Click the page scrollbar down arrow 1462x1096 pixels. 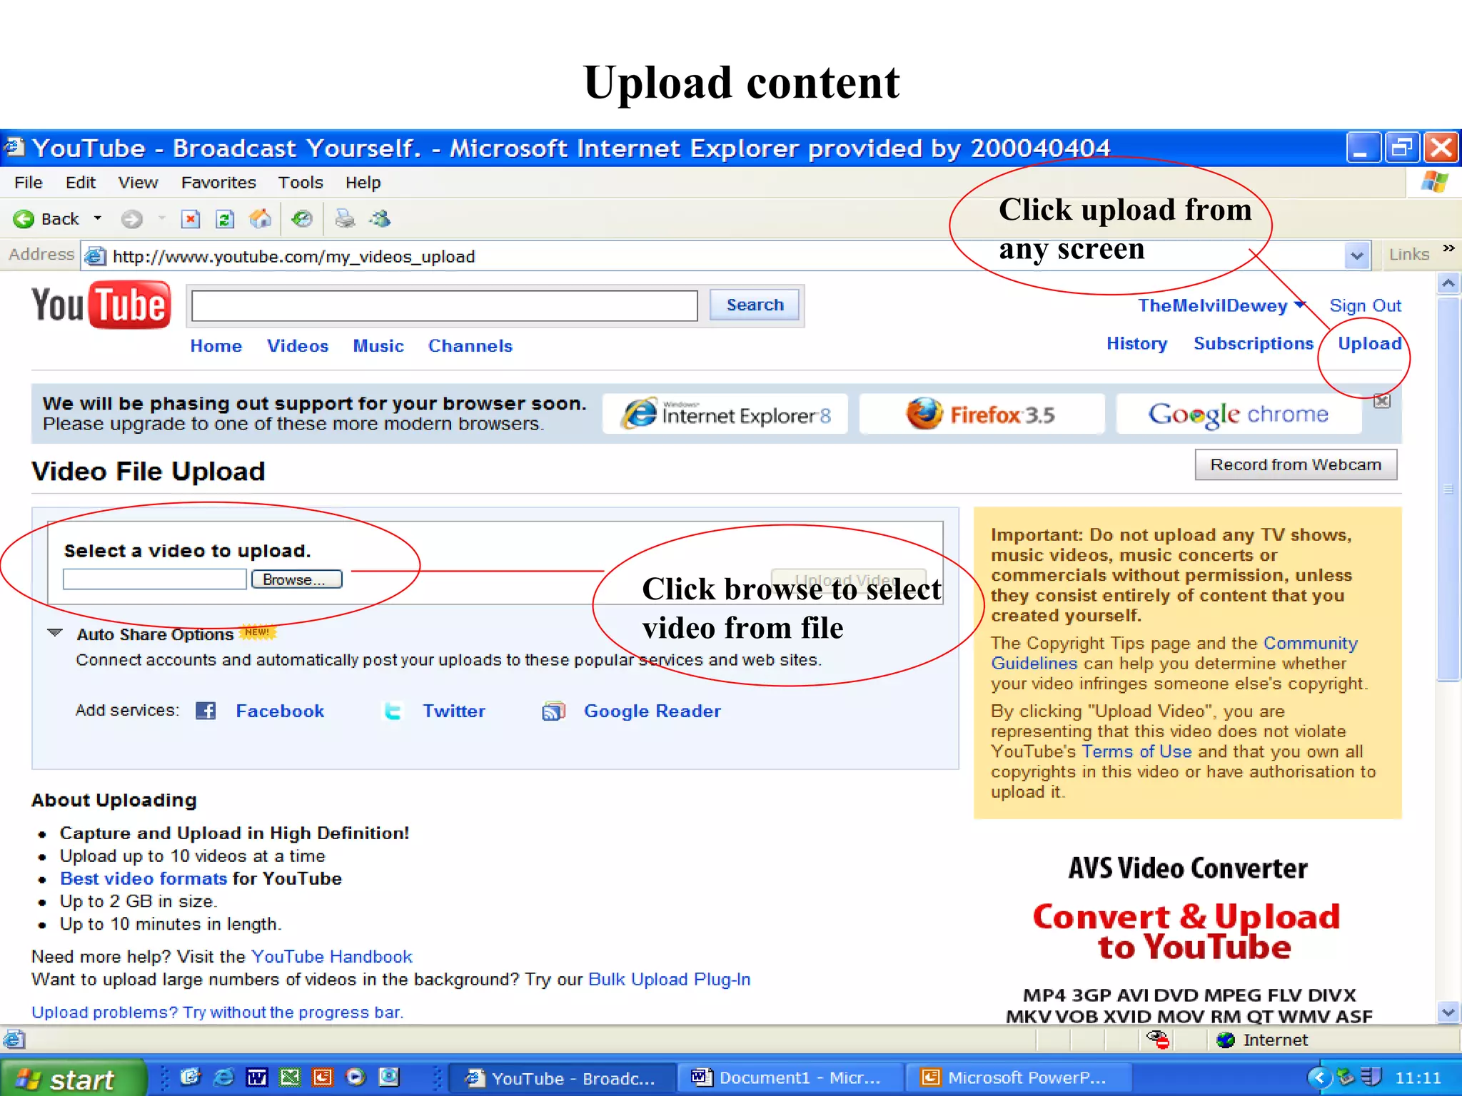[x=1448, y=1012]
